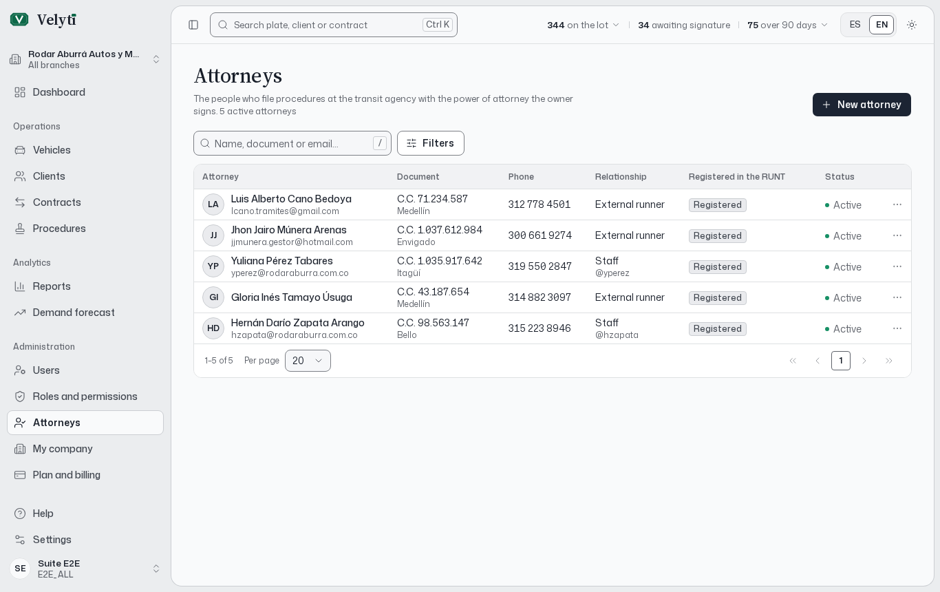Focus the Search plate, client or contract box
Image resolution: width=940 pixels, height=592 pixels.
[334, 25]
